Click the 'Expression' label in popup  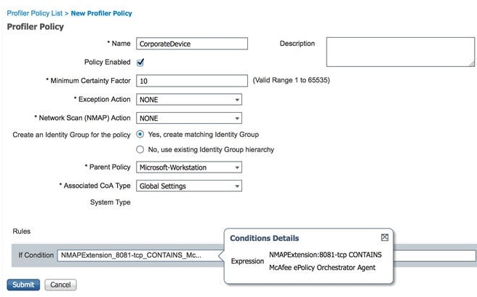(x=247, y=261)
